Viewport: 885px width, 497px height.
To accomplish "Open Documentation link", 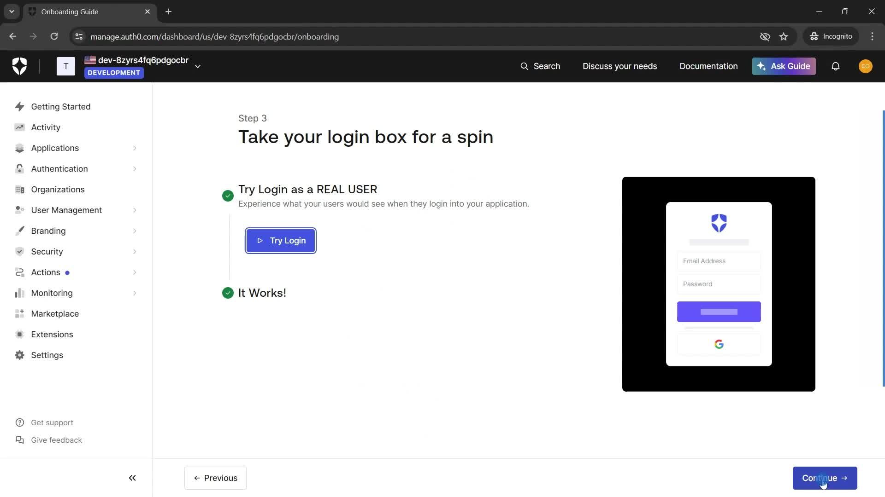I will [708, 66].
